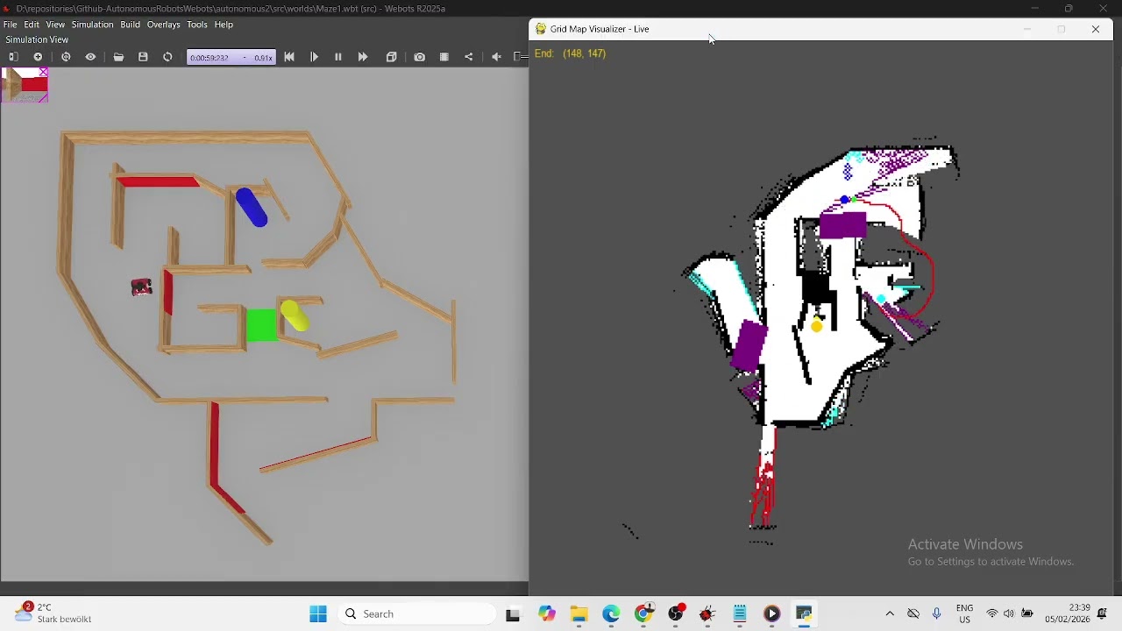Click the share scene icon

[469, 57]
